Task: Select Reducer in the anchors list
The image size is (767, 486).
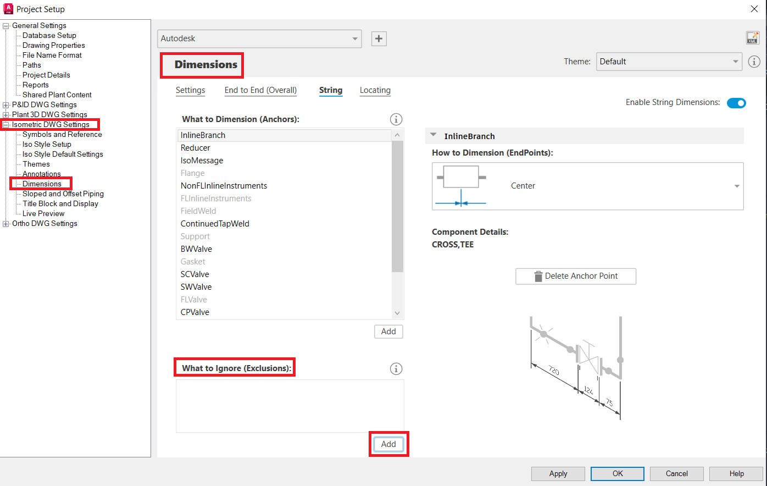Action: tap(195, 147)
